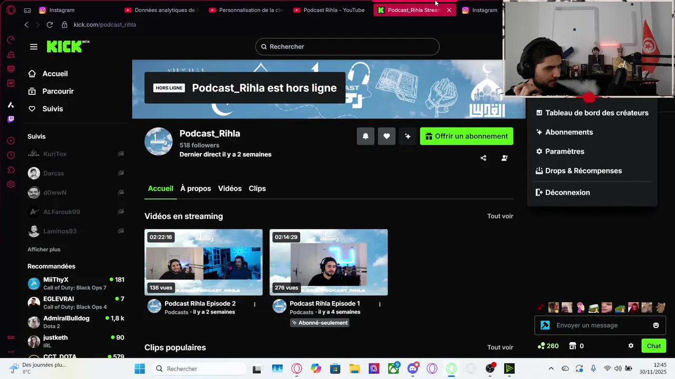Click the green Chat send button
The image size is (675, 379).
tap(654, 346)
